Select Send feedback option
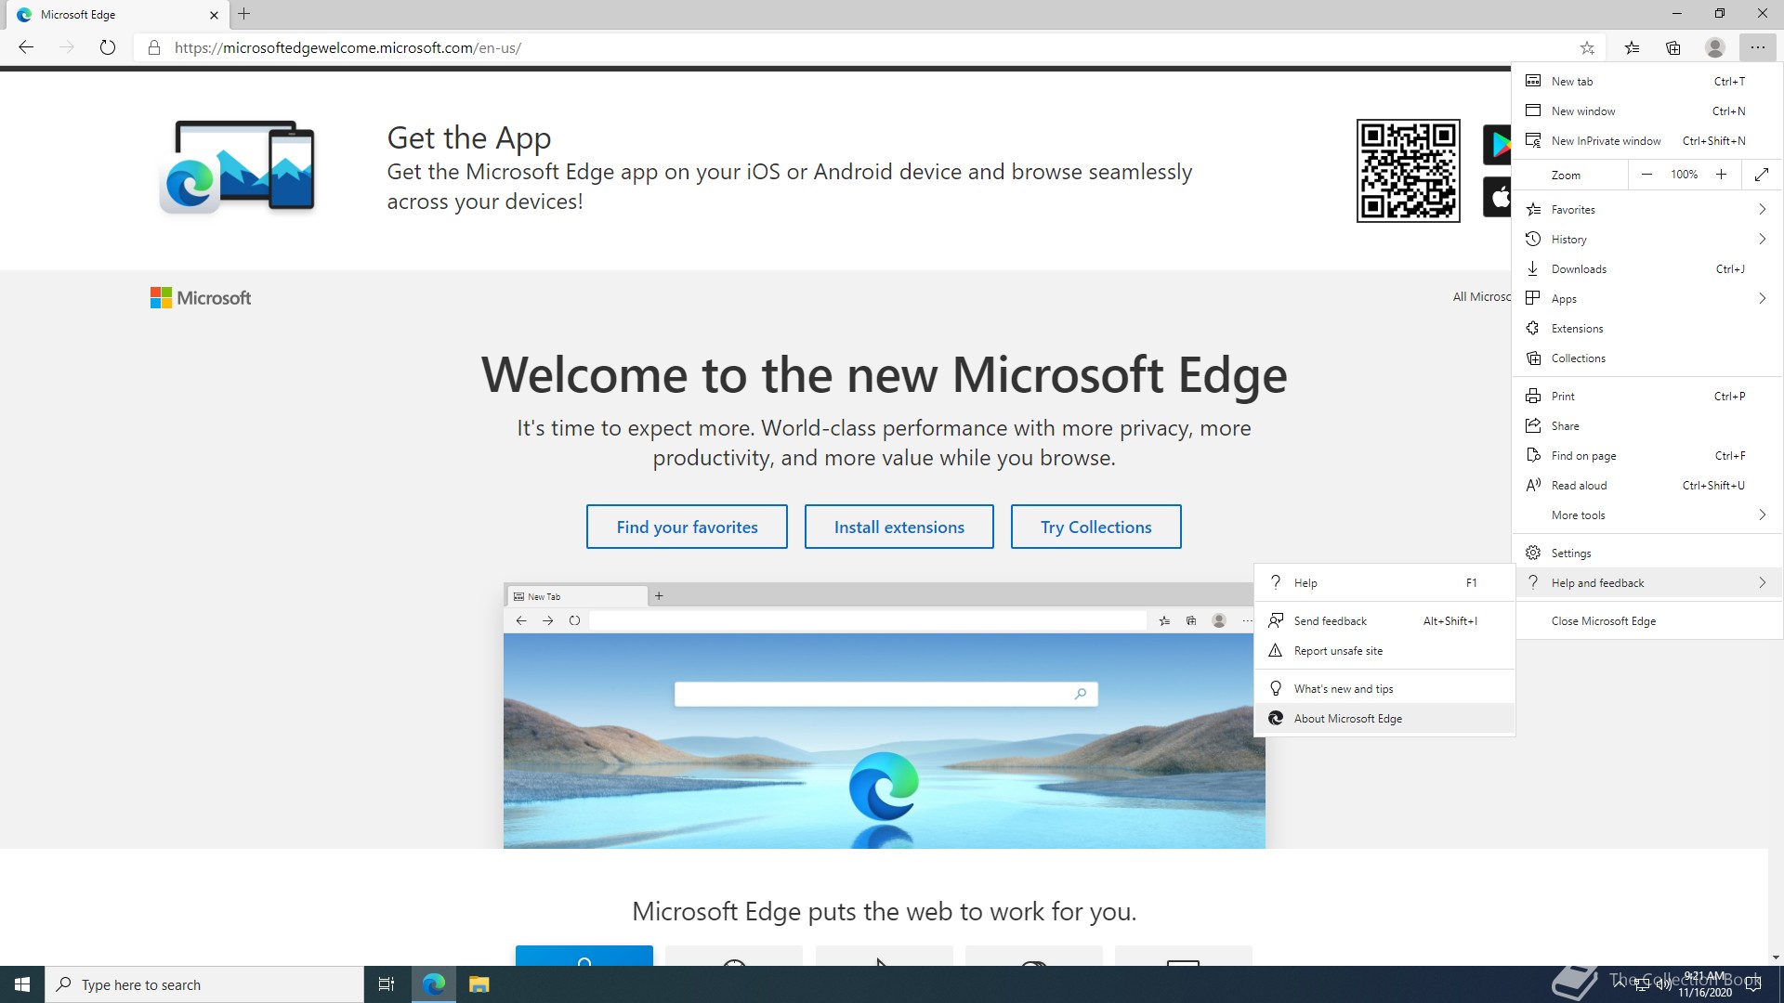The image size is (1784, 1003). [x=1384, y=620]
